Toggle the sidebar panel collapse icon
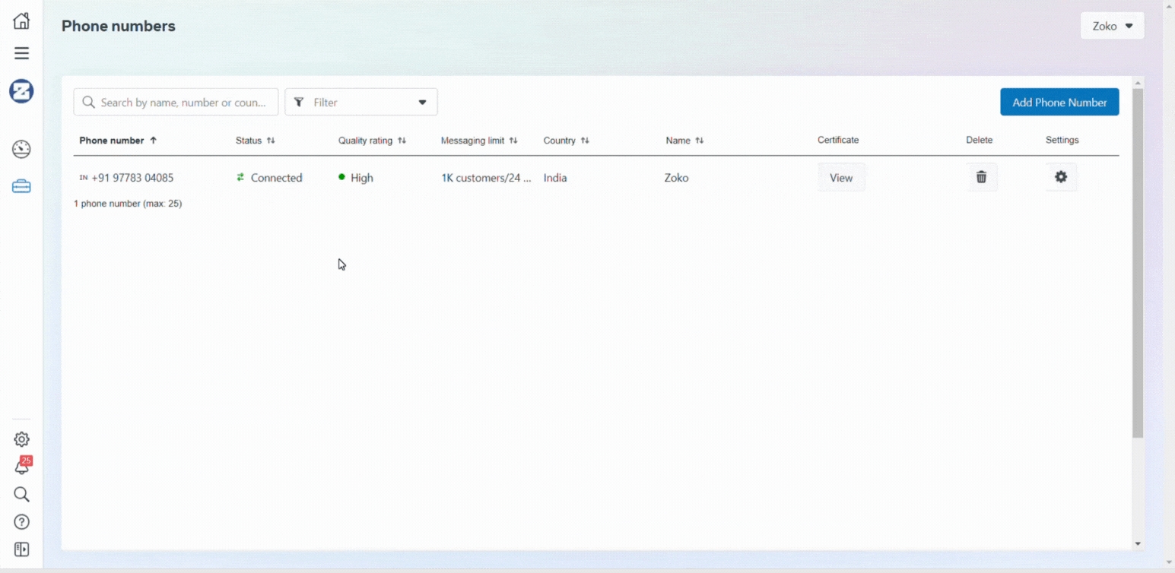1175x573 pixels. [21, 549]
